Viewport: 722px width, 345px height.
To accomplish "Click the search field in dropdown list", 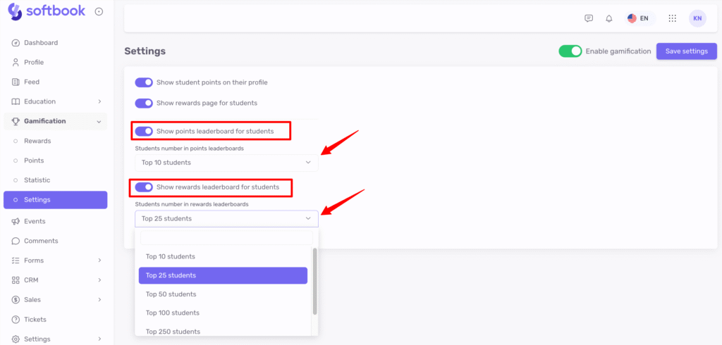I will 226,238.
